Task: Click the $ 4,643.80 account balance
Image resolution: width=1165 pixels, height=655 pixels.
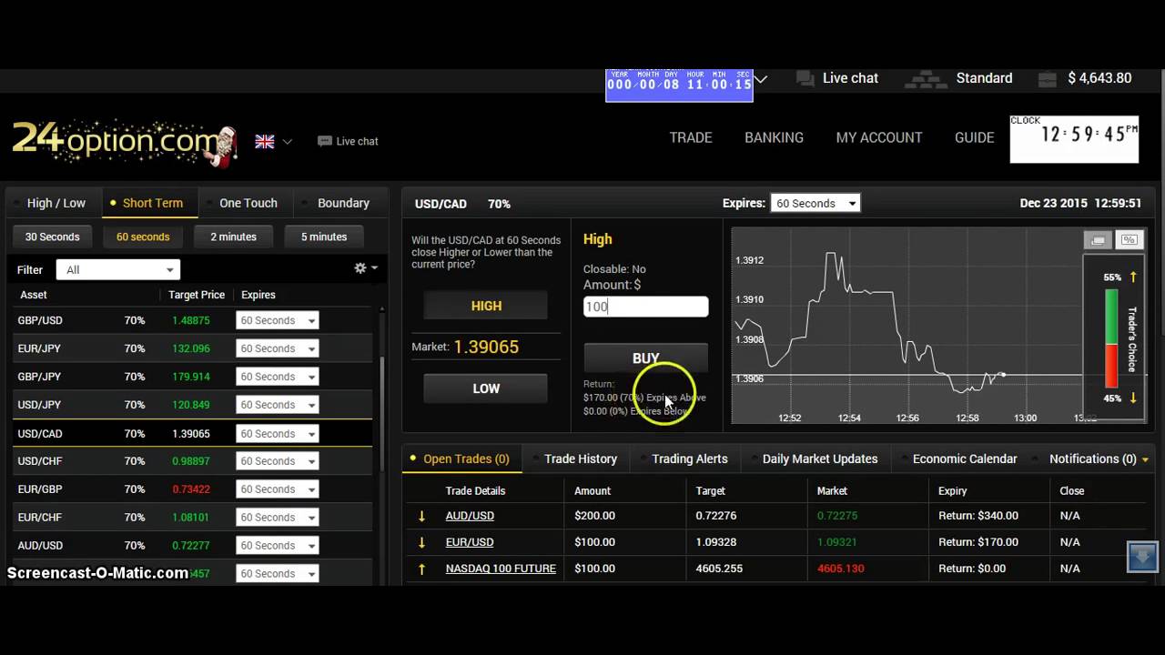Action: [x=1099, y=78]
